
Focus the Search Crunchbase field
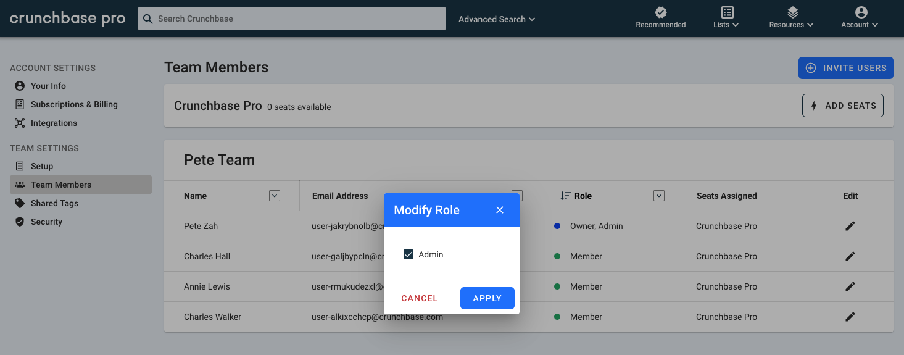click(x=292, y=19)
